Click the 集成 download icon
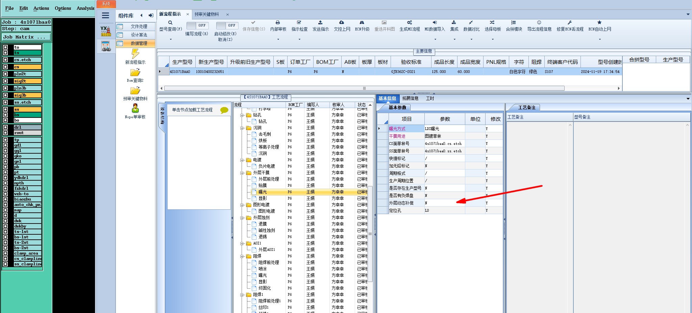This screenshot has height=313, width=692. 454,23
